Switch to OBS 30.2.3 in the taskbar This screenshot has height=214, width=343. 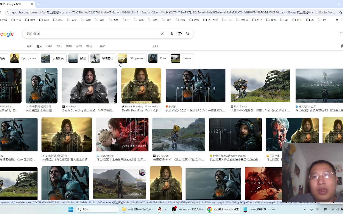pos(188,209)
